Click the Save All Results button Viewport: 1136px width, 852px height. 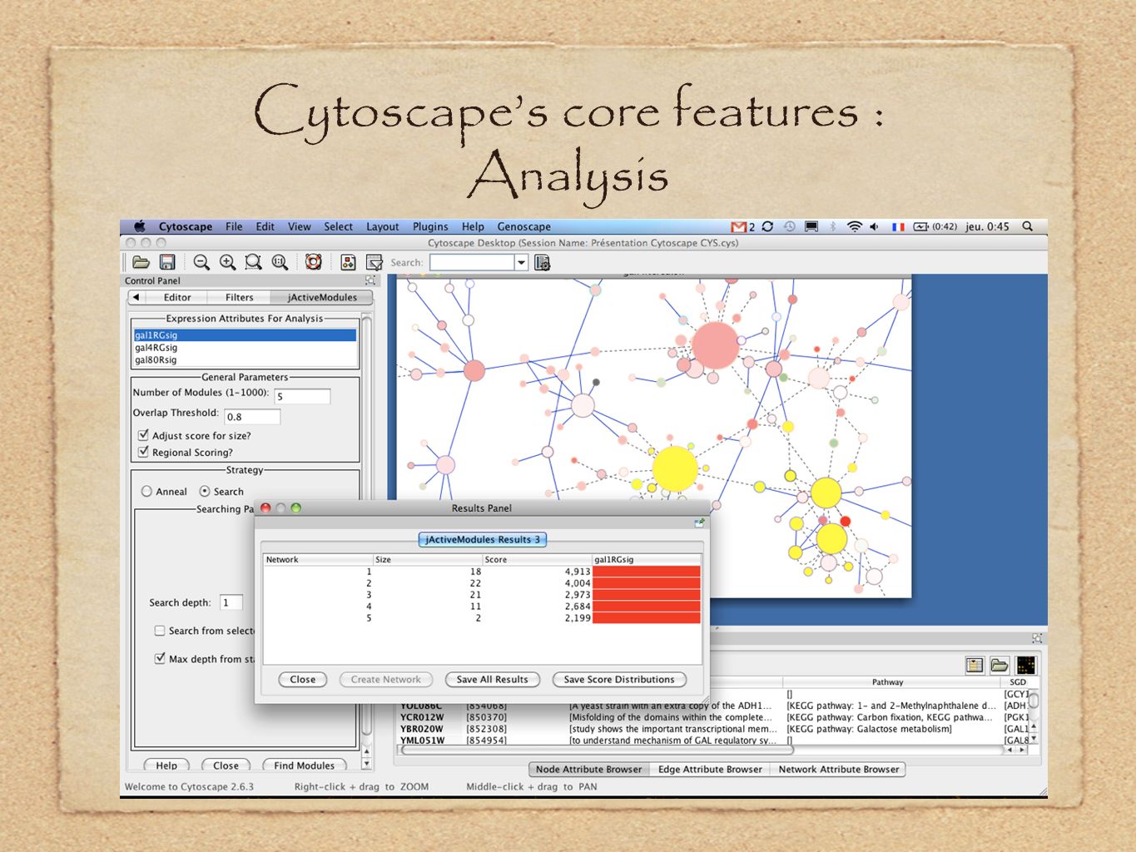[x=493, y=680]
